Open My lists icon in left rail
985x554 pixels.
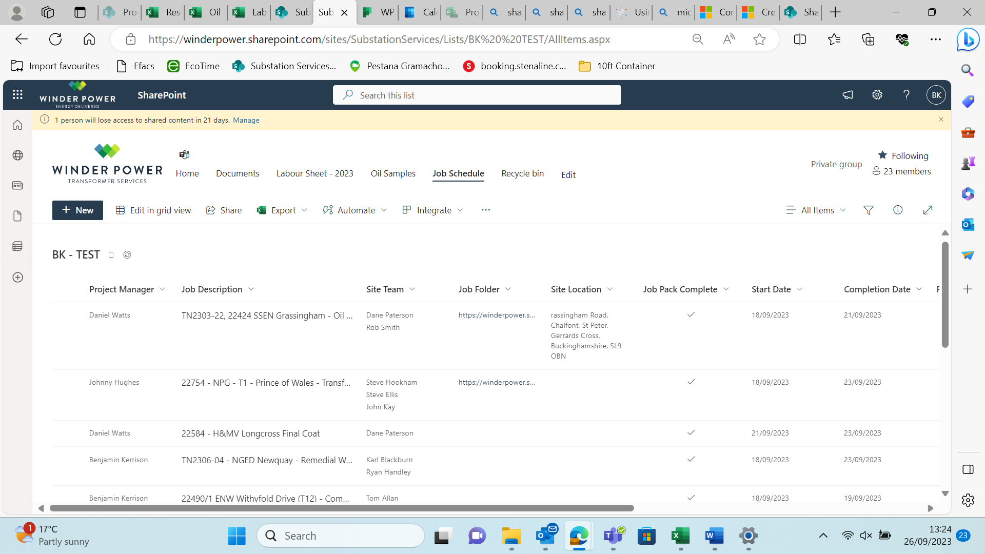17,246
